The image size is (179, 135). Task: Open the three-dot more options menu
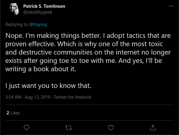[x=171, y=6]
